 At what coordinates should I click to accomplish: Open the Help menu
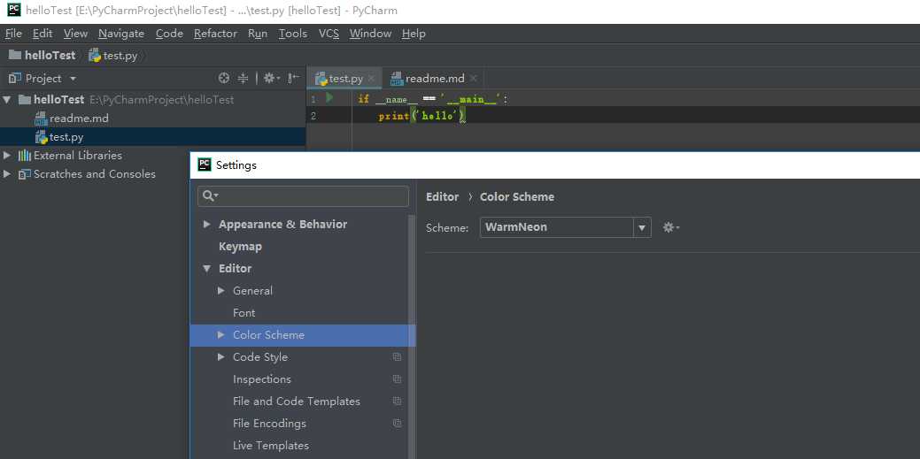[x=414, y=34]
